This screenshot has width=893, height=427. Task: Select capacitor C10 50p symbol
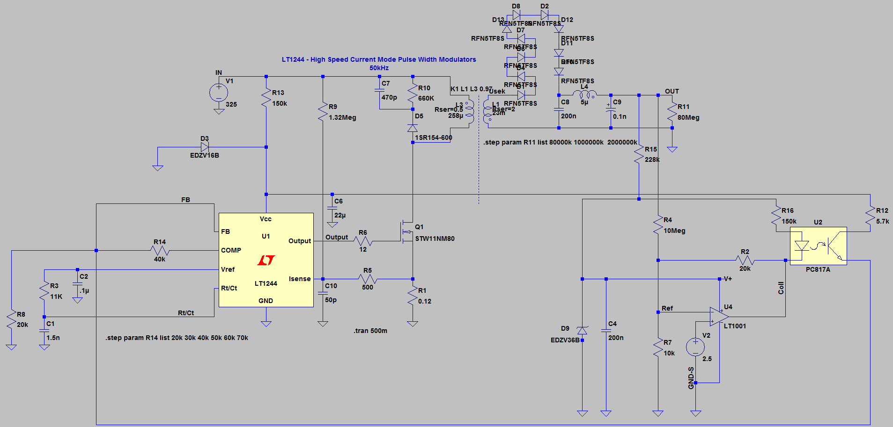tap(323, 293)
